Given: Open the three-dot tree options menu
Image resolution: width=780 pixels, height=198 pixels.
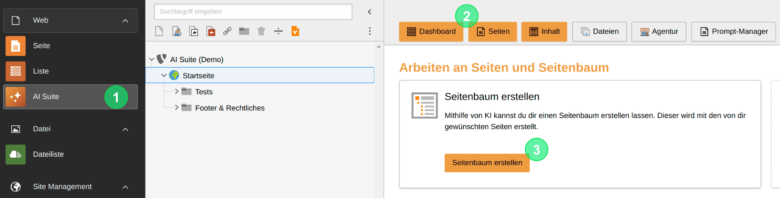Looking at the screenshot, I should click(370, 31).
